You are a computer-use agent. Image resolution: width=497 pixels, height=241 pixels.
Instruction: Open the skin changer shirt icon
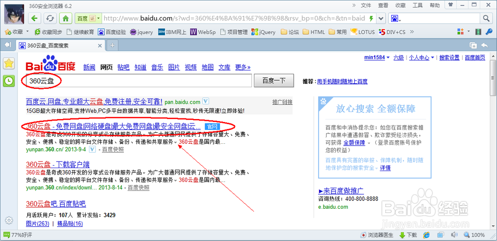[x=450, y=5]
